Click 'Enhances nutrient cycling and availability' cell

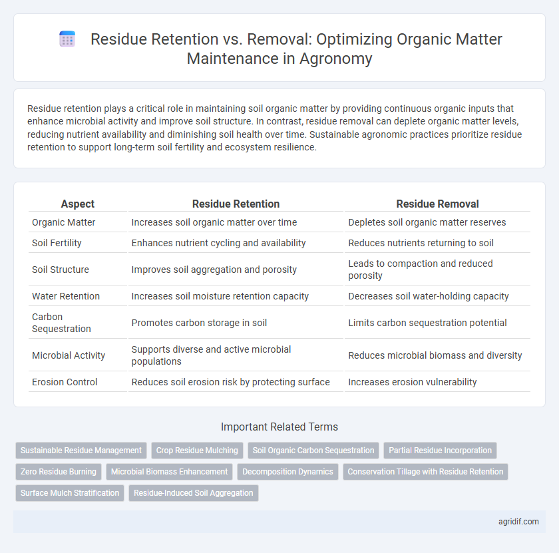(x=236, y=243)
